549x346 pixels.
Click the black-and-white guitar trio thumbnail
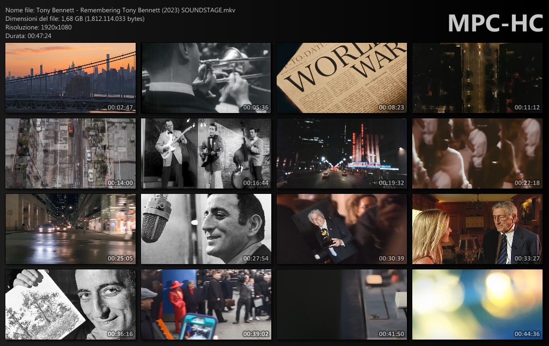click(x=206, y=153)
